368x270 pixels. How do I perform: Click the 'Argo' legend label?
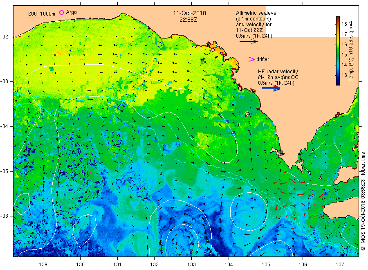pos(71,12)
